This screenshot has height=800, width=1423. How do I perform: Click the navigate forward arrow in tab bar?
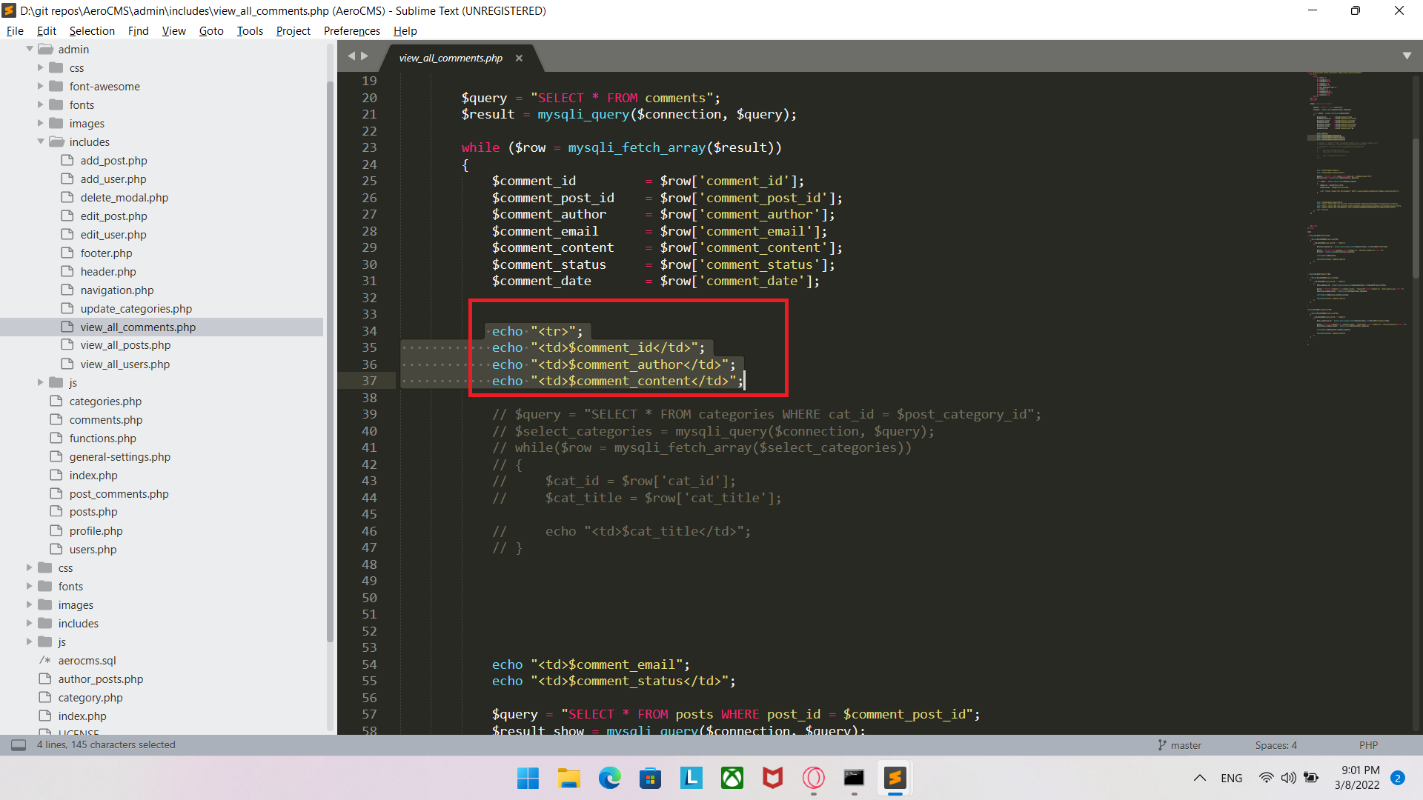(x=365, y=56)
